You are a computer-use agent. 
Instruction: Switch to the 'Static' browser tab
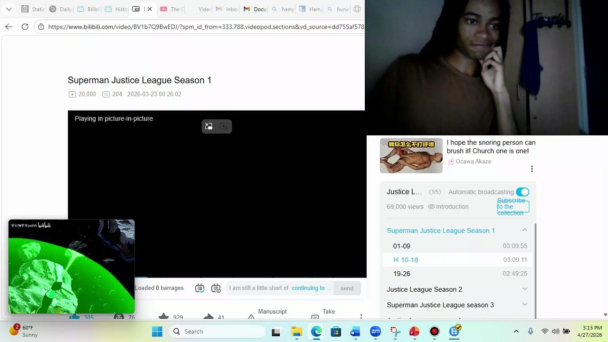(33, 9)
